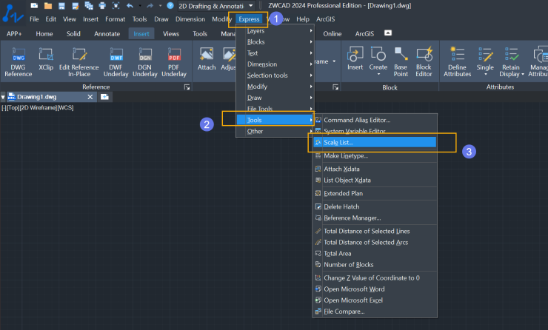548x330 pixels.
Task: Select Number of Blocks
Action: click(x=375, y=265)
